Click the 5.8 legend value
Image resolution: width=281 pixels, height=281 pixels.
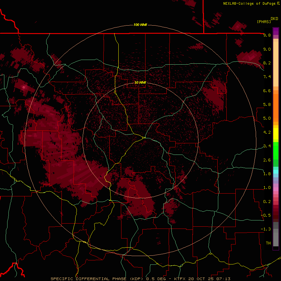pos(267,105)
